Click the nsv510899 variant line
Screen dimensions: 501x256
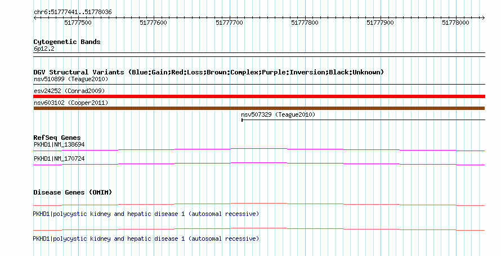[x=259, y=85]
